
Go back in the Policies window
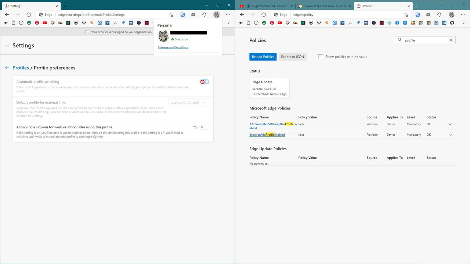click(242, 15)
